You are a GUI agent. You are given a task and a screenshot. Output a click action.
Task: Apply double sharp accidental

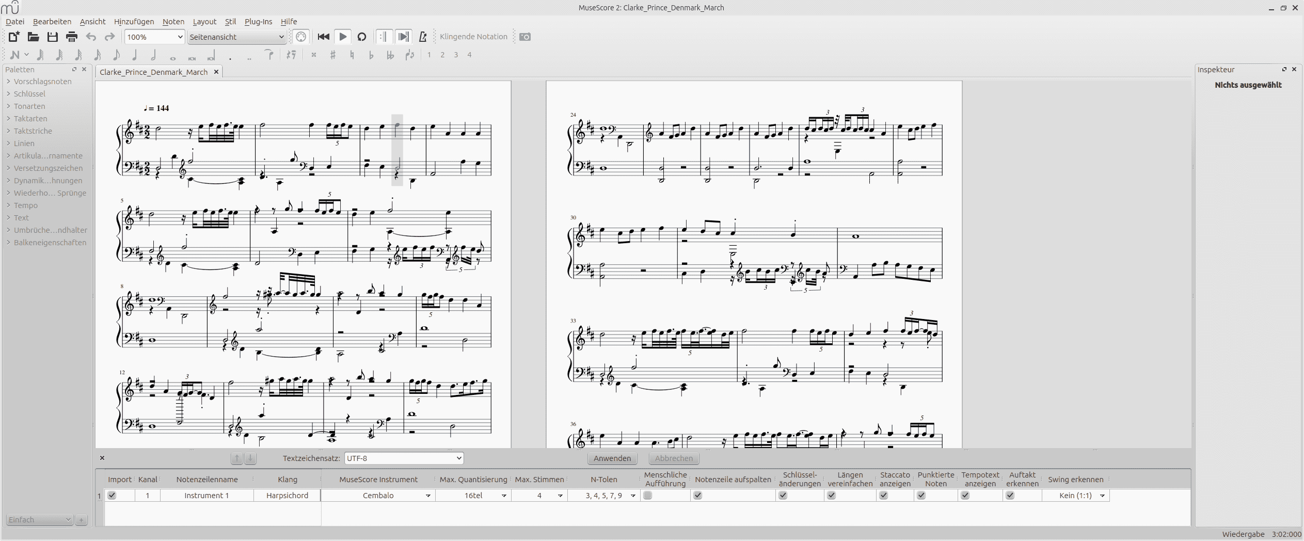coord(314,55)
